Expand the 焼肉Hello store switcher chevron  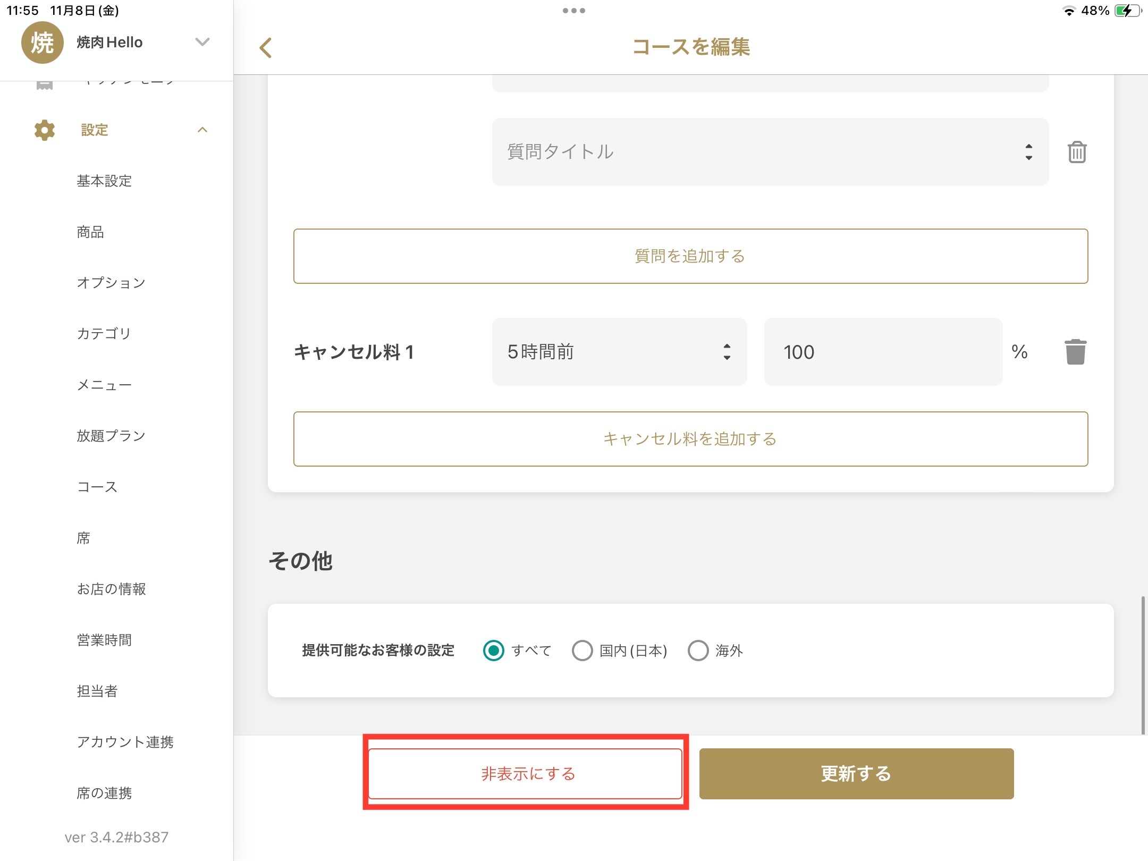[202, 42]
